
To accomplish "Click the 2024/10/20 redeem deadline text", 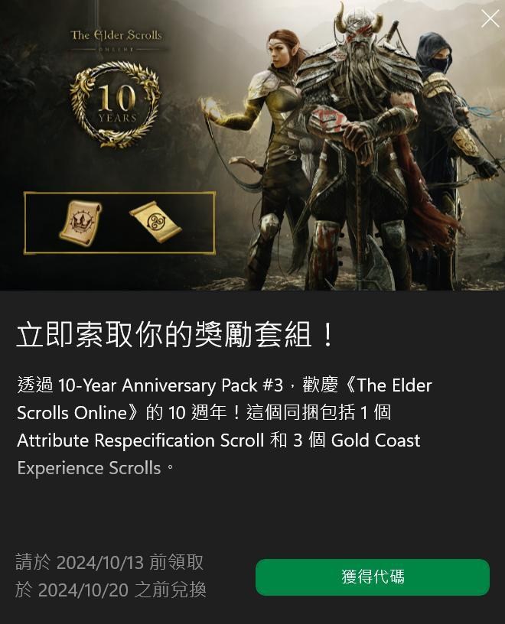I will pos(82,590).
